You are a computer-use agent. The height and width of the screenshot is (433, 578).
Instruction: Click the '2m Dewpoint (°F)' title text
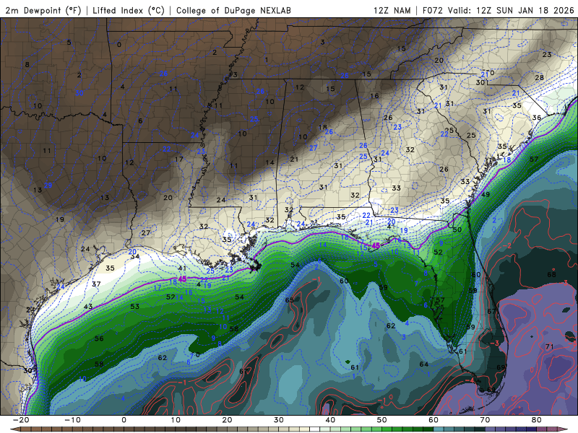(x=43, y=10)
